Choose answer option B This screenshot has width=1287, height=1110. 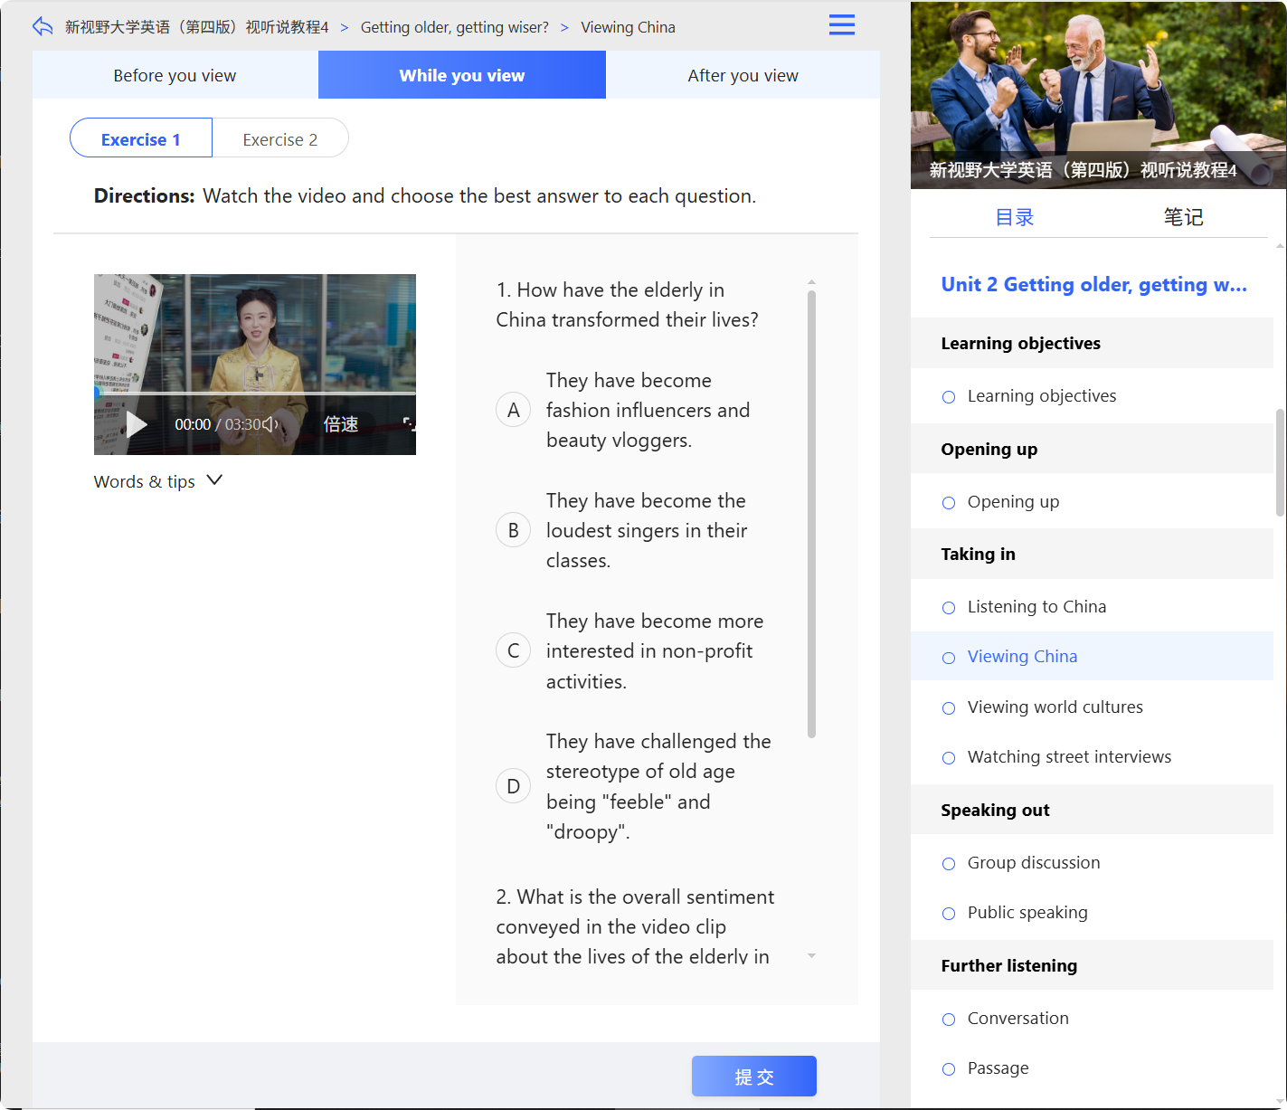(x=513, y=530)
